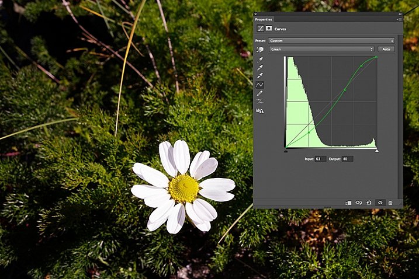
Task: Open the Properties panel flyout menu
Action: click(x=399, y=19)
